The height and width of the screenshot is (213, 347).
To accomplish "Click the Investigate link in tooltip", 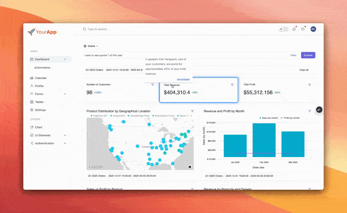I will 183,79.
